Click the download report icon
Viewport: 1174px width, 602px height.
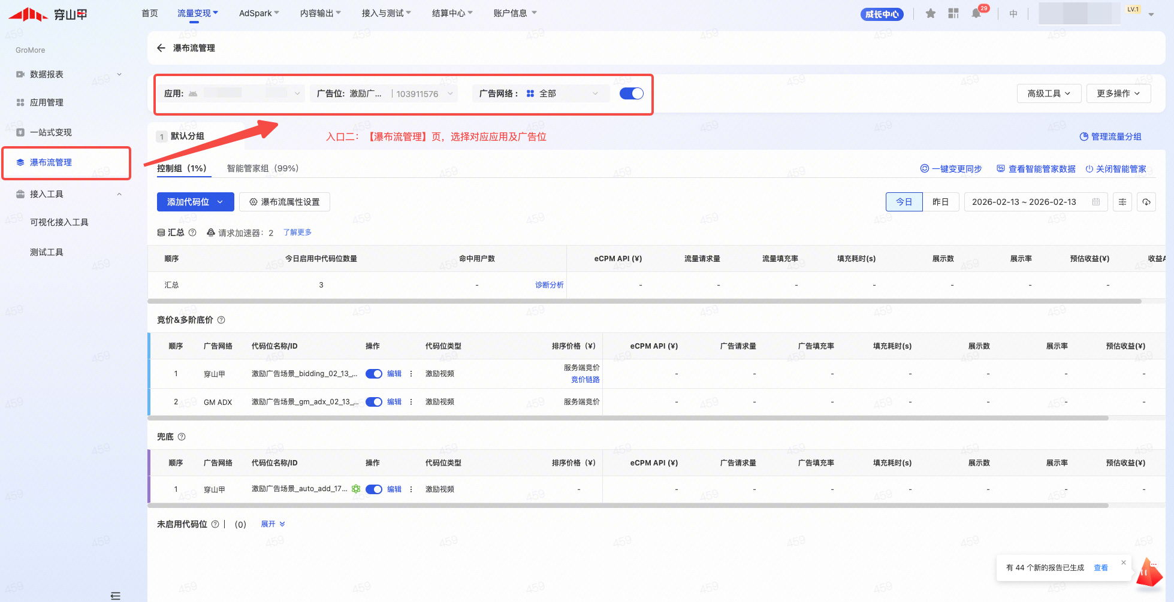click(x=1146, y=202)
